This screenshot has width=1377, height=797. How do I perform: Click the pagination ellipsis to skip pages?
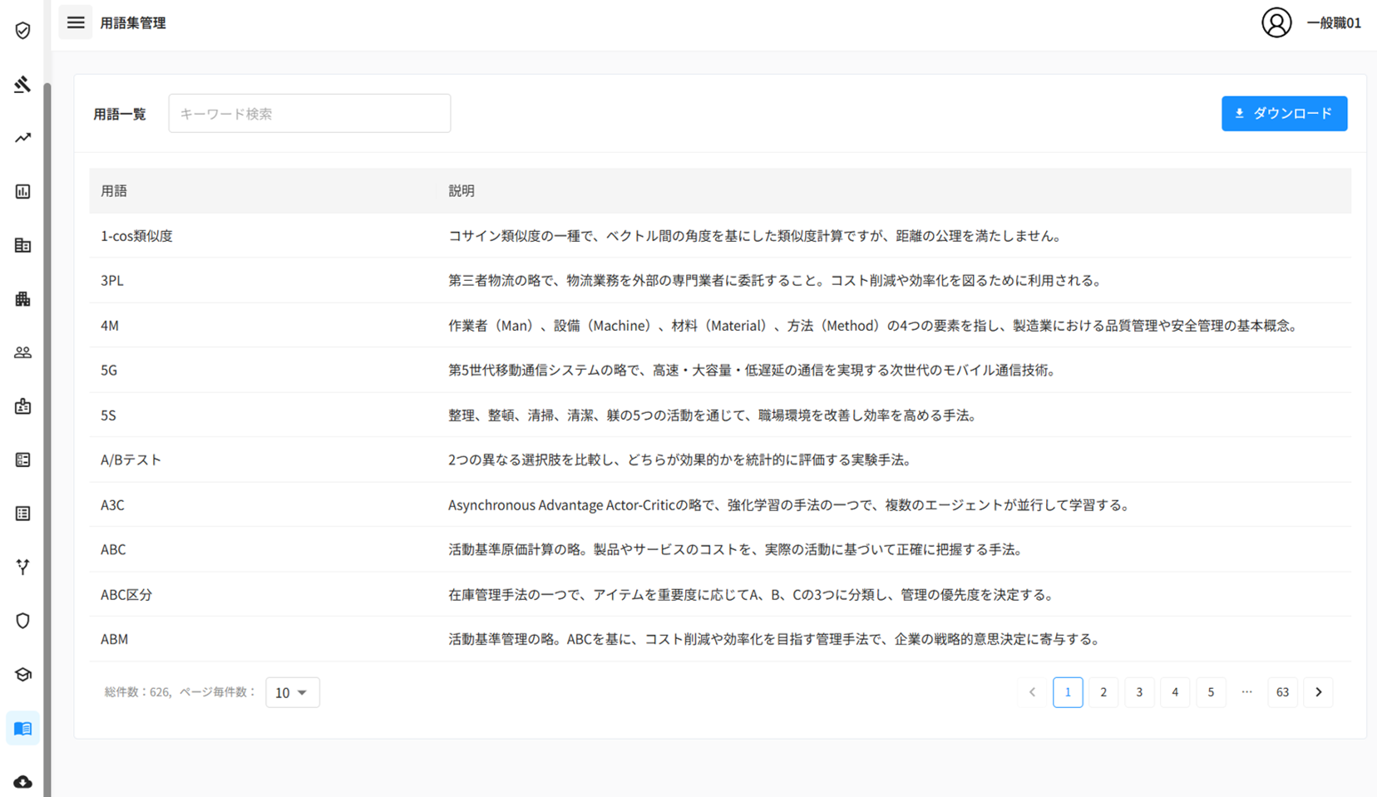[x=1246, y=692]
